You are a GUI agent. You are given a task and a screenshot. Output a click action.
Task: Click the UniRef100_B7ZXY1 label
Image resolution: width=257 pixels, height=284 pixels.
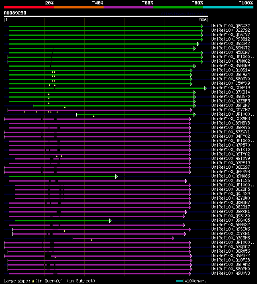coord(230,132)
